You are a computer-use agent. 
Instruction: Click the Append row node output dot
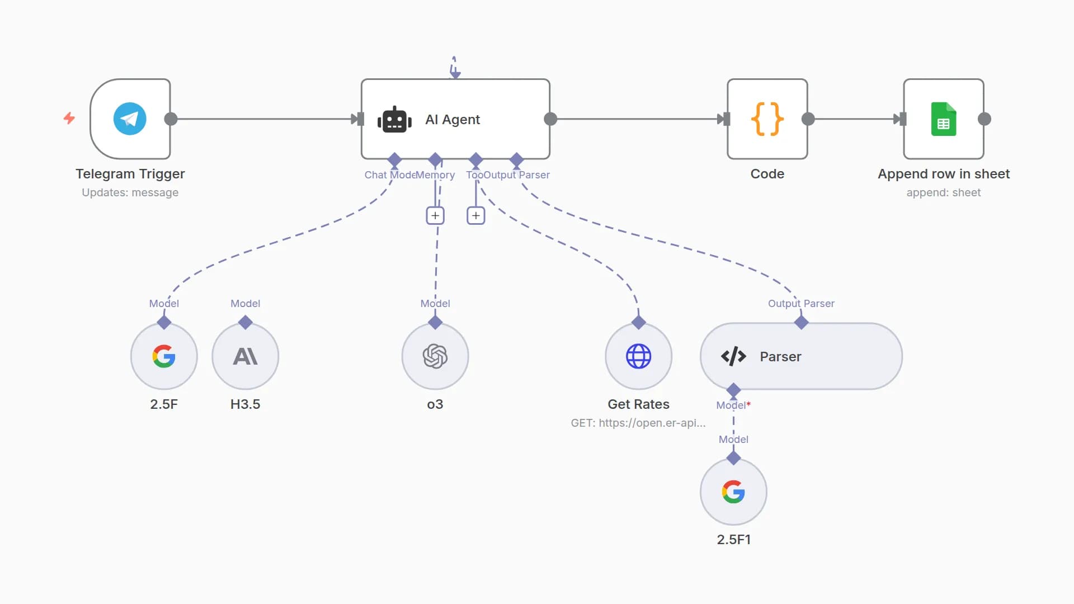click(x=984, y=119)
